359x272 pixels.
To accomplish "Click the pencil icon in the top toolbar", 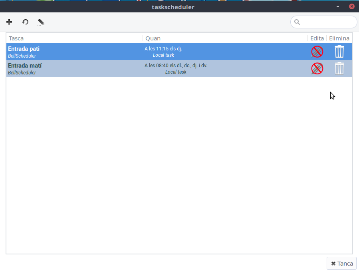I will coord(41,22).
